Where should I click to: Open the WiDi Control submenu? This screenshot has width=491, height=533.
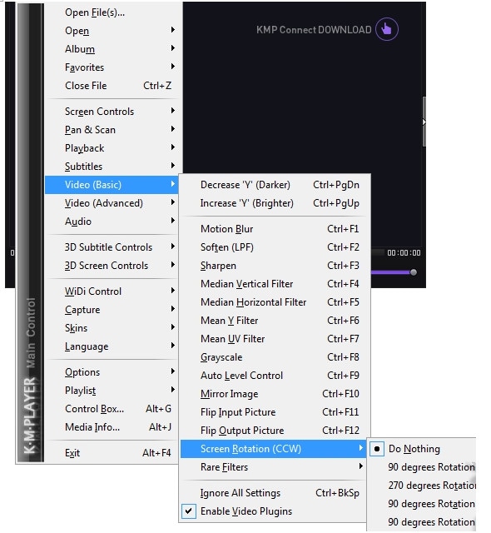coord(112,291)
